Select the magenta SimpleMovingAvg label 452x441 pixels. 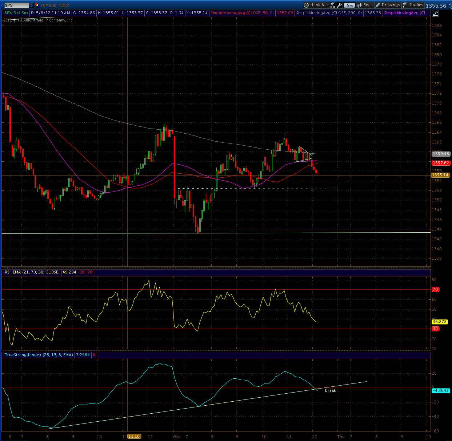pos(407,13)
